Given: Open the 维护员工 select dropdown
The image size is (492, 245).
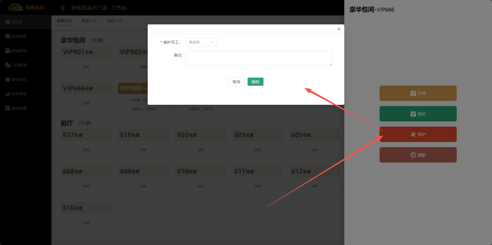Looking at the screenshot, I should click(x=201, y=42).
